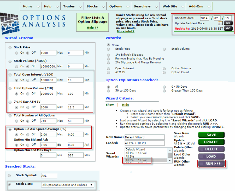Click Bid Ask Spread Max field 2.00
The width and height of the screenshot is (235, 191).
point(48,134)
